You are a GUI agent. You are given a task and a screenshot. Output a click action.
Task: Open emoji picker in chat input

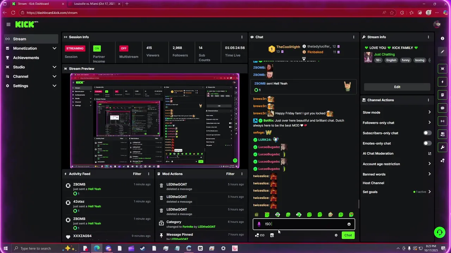pyautogui.click(x=349, y=224)
